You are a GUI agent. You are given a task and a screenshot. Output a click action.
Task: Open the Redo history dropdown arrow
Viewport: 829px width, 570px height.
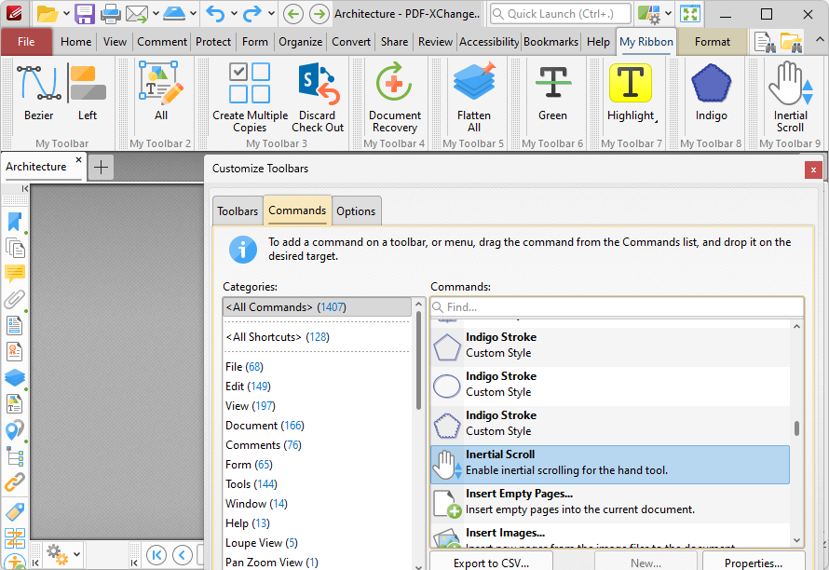pyautogui.click(x=271, y=13)
